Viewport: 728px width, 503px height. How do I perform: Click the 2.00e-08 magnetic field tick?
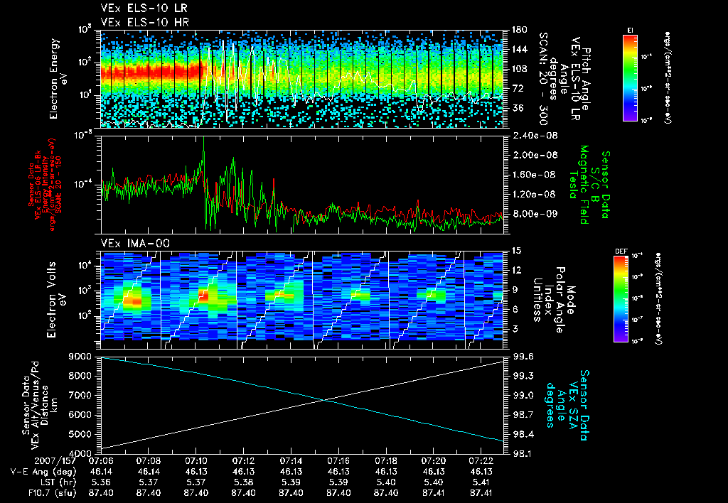pyautogui.click(x=534, y=155)
